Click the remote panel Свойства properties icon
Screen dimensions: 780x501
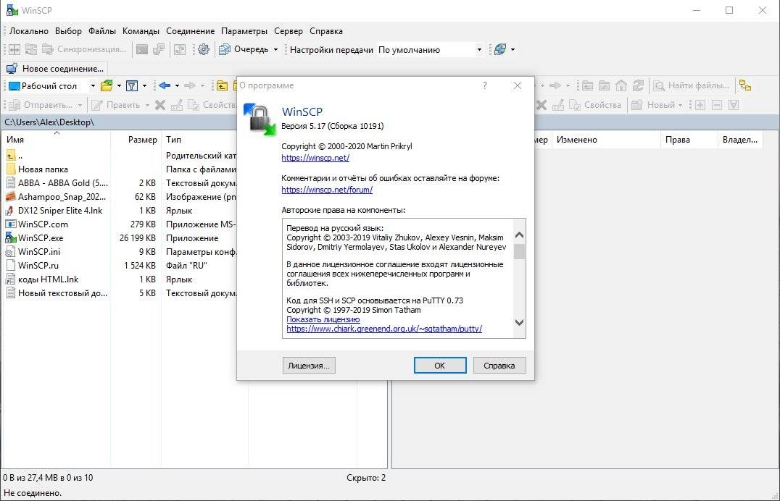576,105
